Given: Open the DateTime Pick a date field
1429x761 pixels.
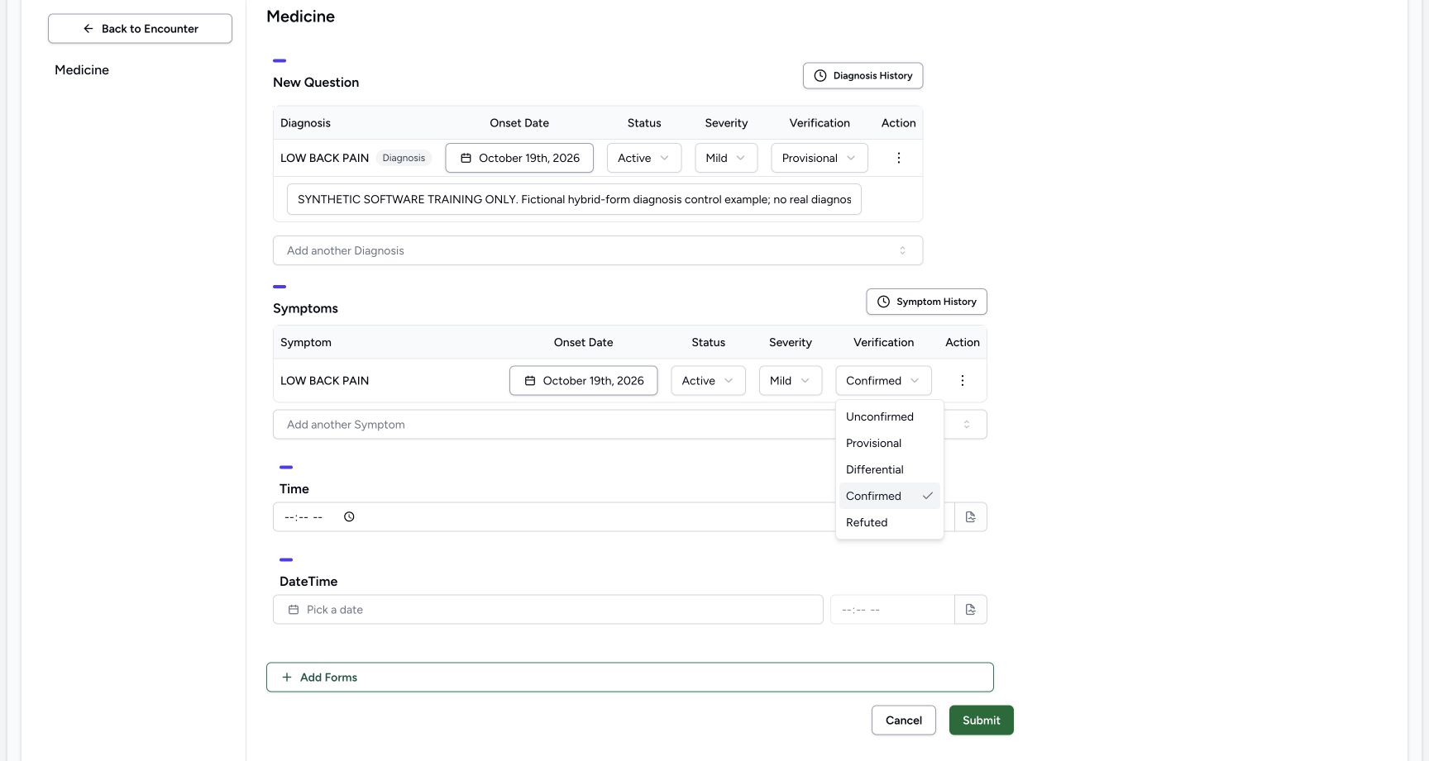Looking at the screenshot, I should point(548,610).
